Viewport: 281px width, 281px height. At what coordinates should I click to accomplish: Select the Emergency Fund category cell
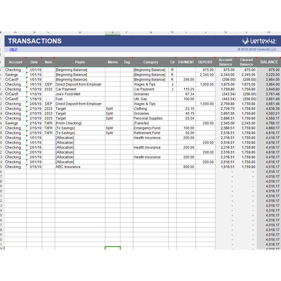click(x=150, y=128)
